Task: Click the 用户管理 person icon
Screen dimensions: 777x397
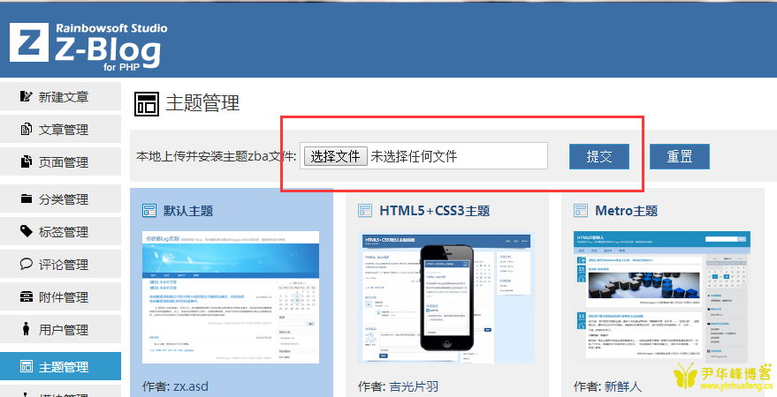Action: click(x=27, y=328)
